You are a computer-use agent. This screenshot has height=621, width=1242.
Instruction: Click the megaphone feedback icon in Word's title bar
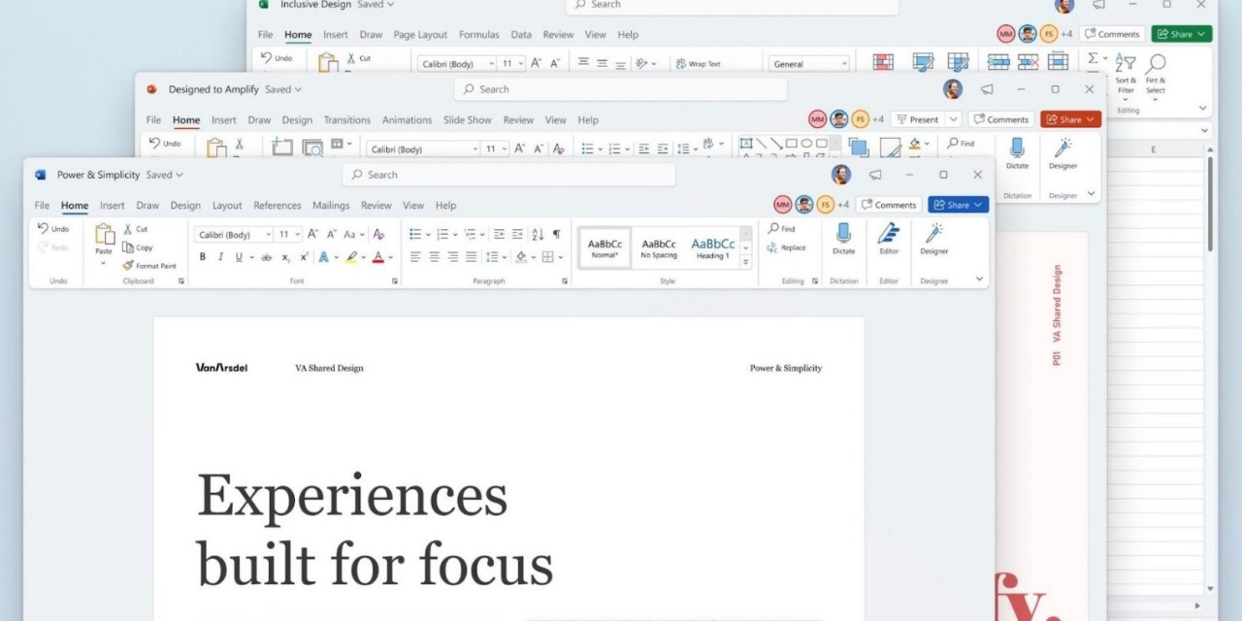pyautogui.click(x=875, y=175)
